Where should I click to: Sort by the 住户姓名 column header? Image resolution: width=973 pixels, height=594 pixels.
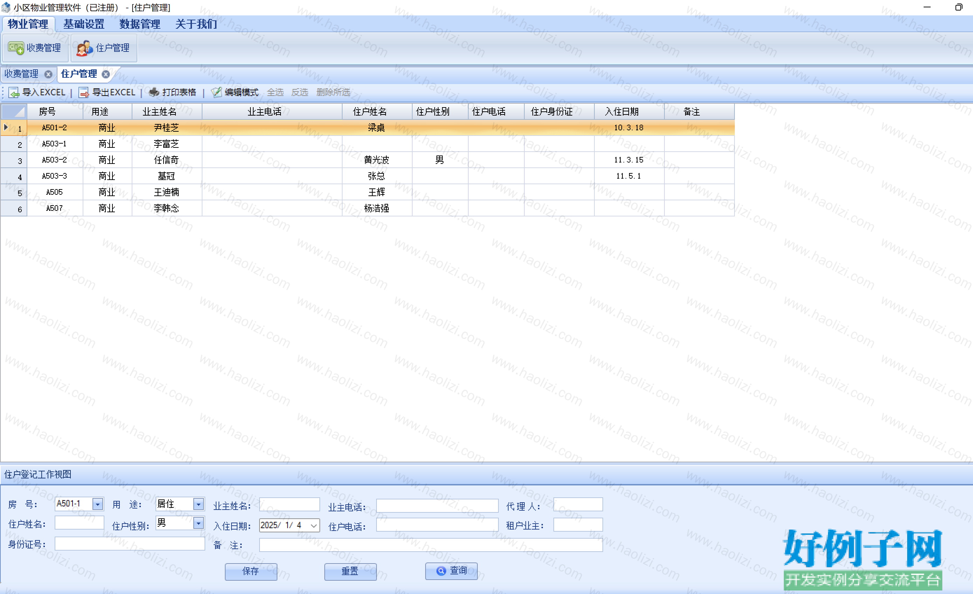tap(377, 112)
